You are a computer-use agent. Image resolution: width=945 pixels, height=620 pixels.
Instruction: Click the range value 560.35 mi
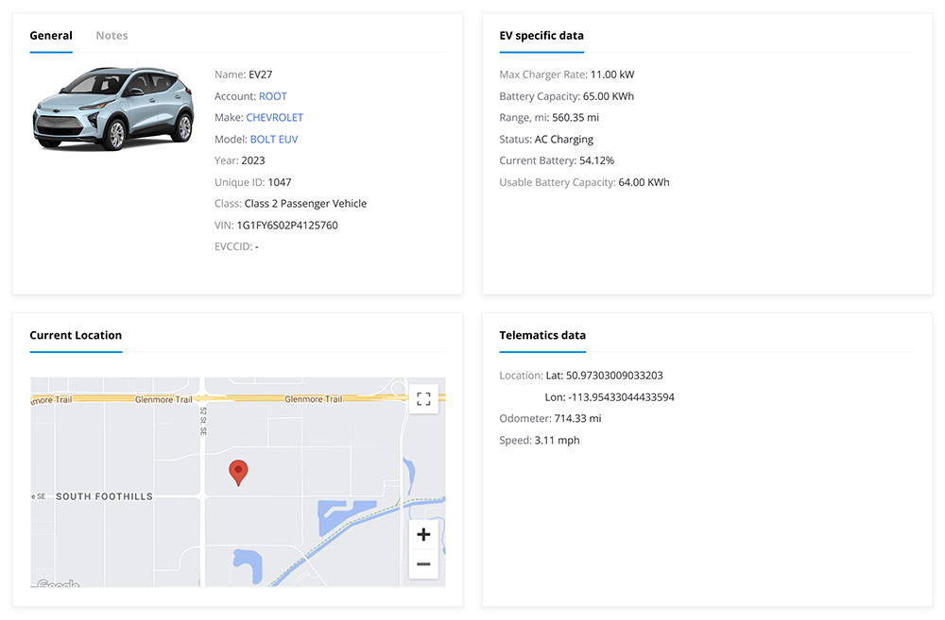pyautogui.click(x=576, y=117)
